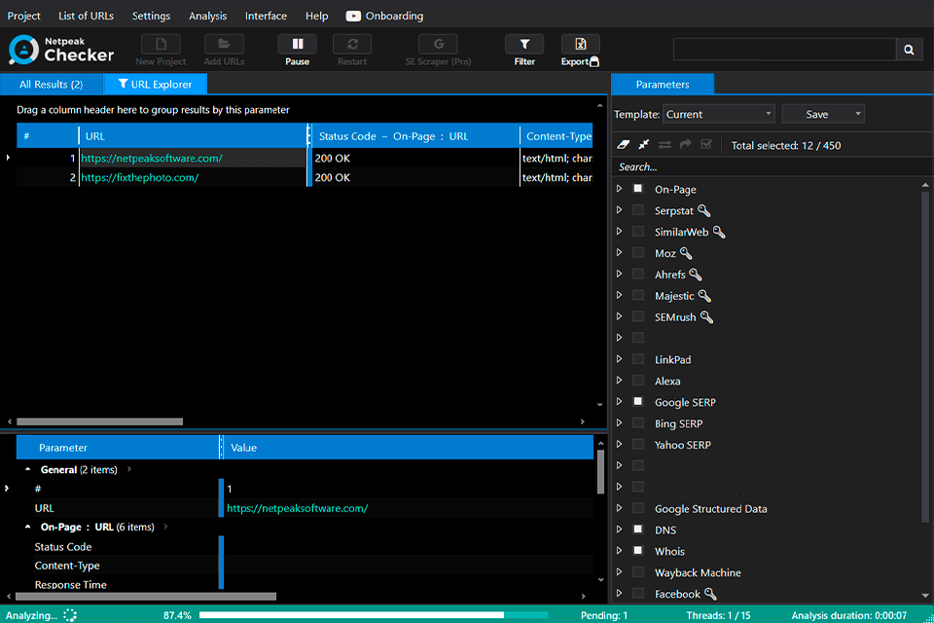
Task: Open the Project menu
Action: pos(23,17)
